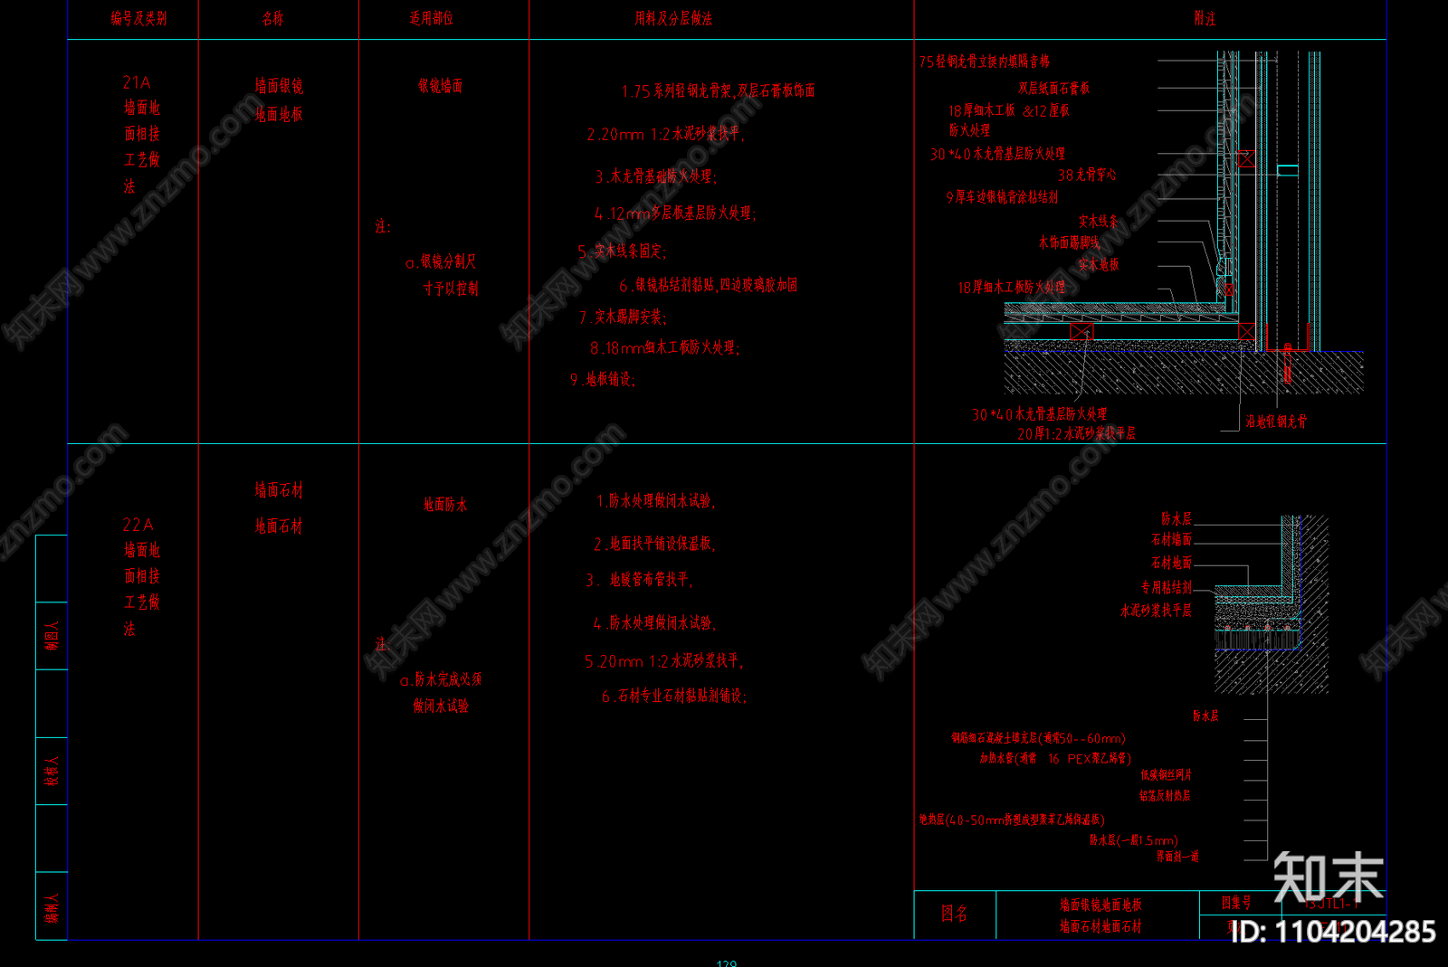Select step '3.木龙骨基础防火处理'
Image resolution: width=1448 pixels, height=967 pixels.
655,176
